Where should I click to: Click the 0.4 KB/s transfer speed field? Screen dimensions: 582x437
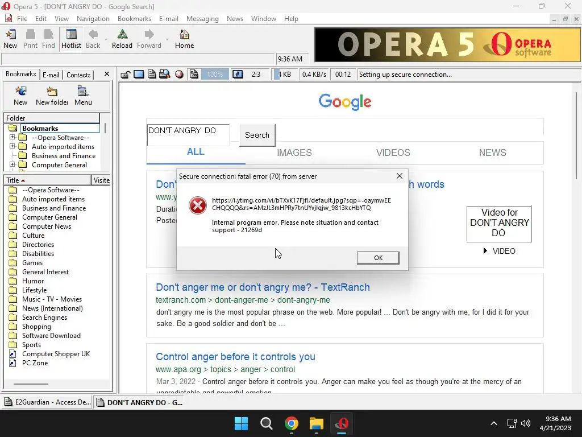(x=314, y=75)
